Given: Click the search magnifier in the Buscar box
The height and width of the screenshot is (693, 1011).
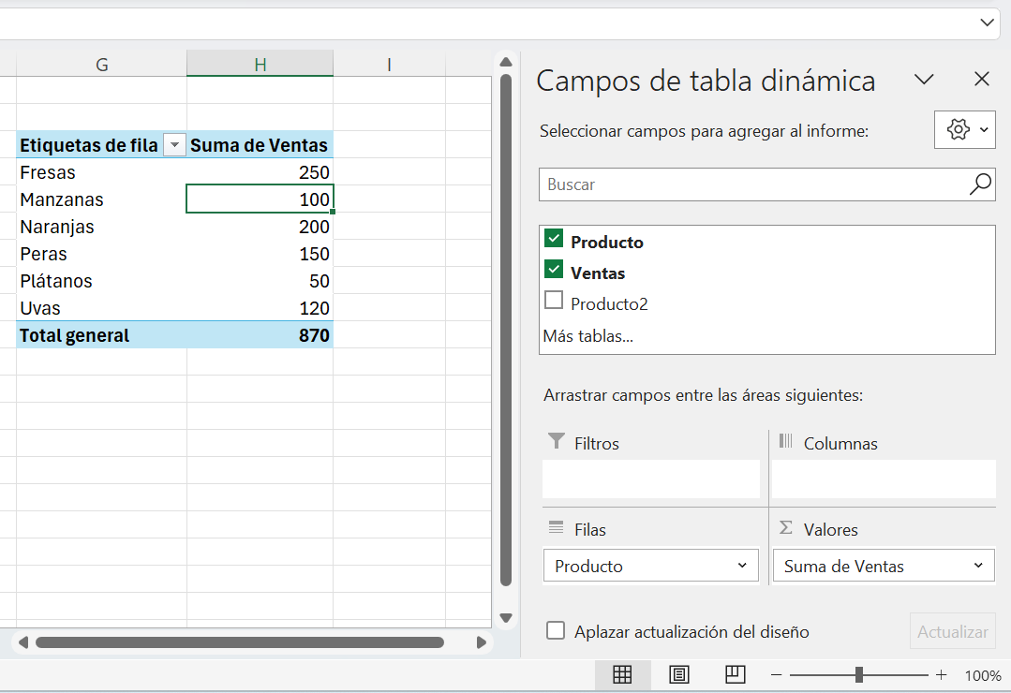Looking at the screenshot, I should click(x=979, y=184).
